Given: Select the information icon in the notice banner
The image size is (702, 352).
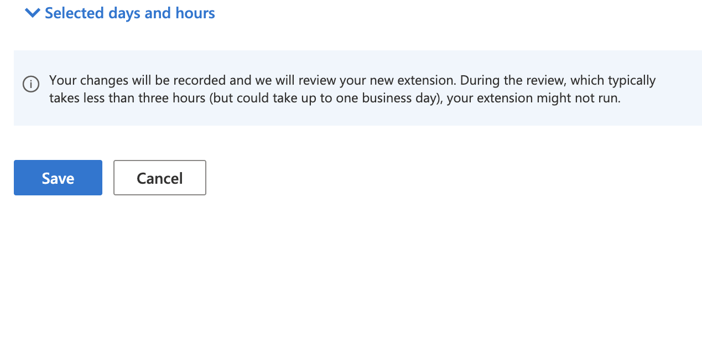Looking at the screenshot, I should pyautogui.click(x=31, y=84).
